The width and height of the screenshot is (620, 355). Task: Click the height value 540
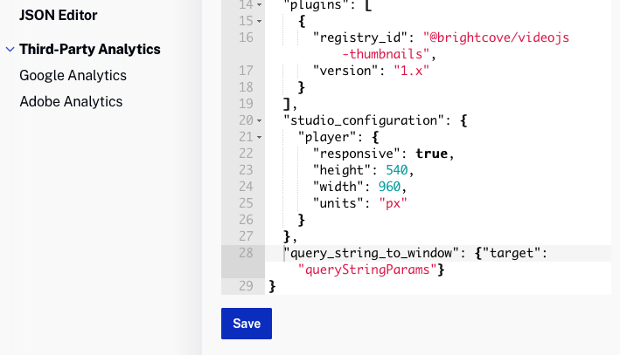point(397,170)
